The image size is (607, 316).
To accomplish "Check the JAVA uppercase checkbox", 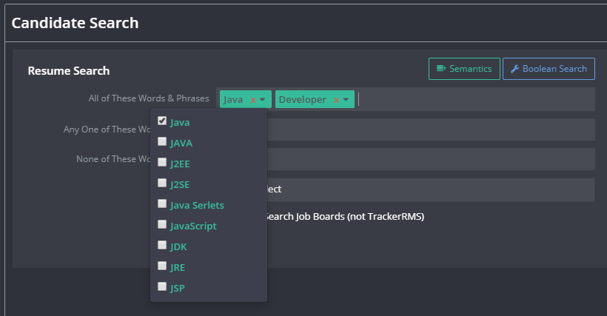I will [x=162, y=141].
